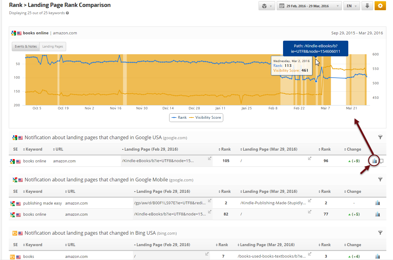Open chart icon for publishing made easy row
The height and width of the screenshot is (260, 393).
coord(377,203)
